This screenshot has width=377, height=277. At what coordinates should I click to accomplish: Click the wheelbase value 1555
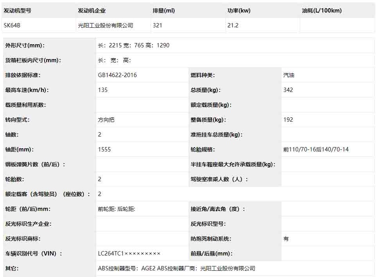click(104, 149)
